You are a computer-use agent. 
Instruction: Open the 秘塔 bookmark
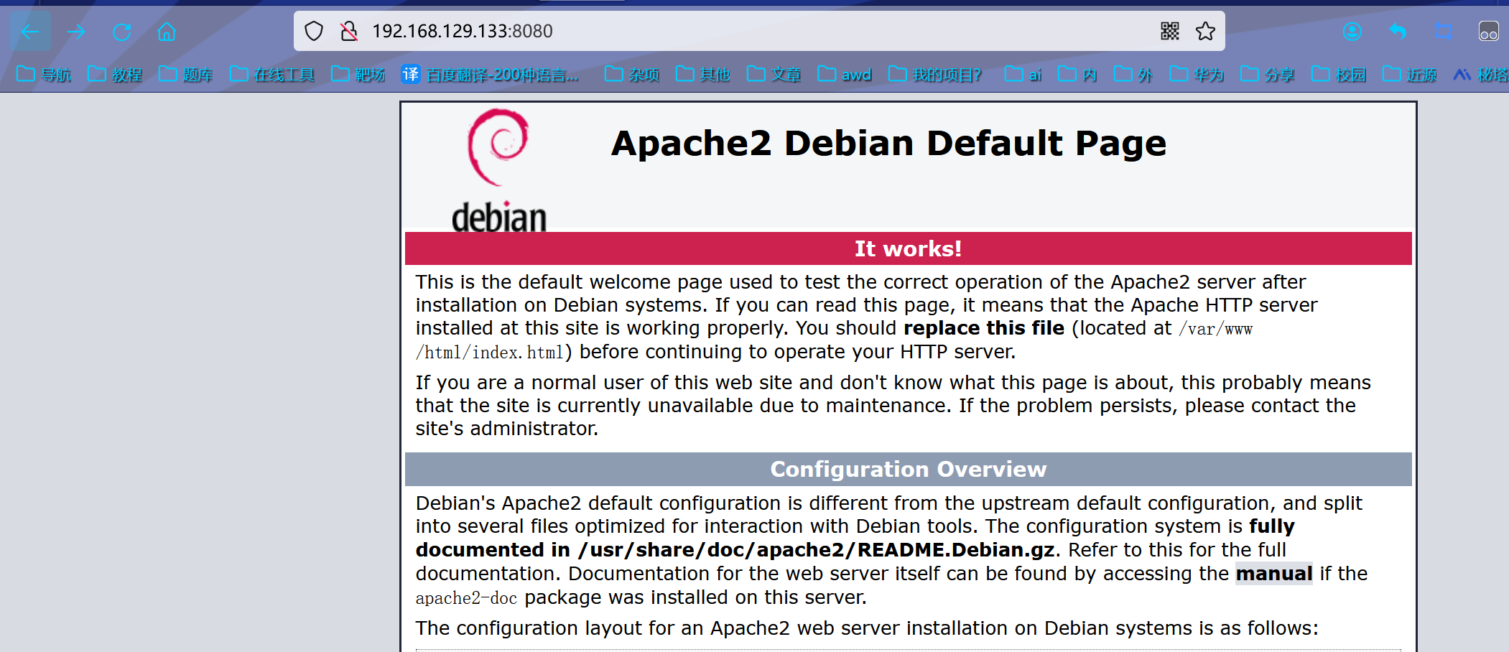point(1481,74)
